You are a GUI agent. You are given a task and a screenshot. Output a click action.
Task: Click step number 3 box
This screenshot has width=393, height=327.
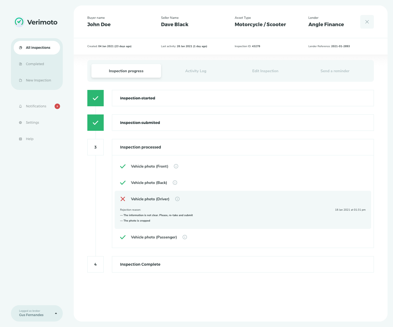[x=96, y=147]
